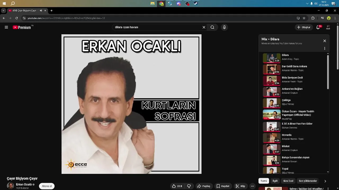Open Discord from taskbar

[x=179, y=4]
